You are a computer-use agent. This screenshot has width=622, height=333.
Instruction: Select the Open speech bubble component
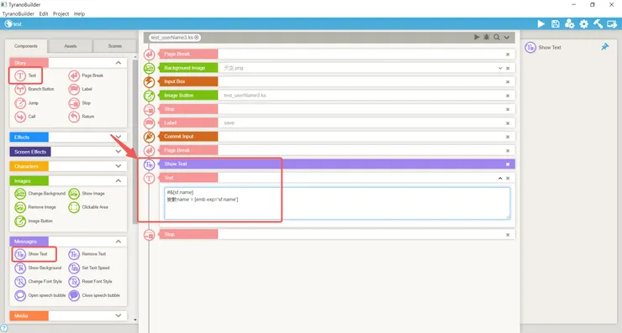40,295
